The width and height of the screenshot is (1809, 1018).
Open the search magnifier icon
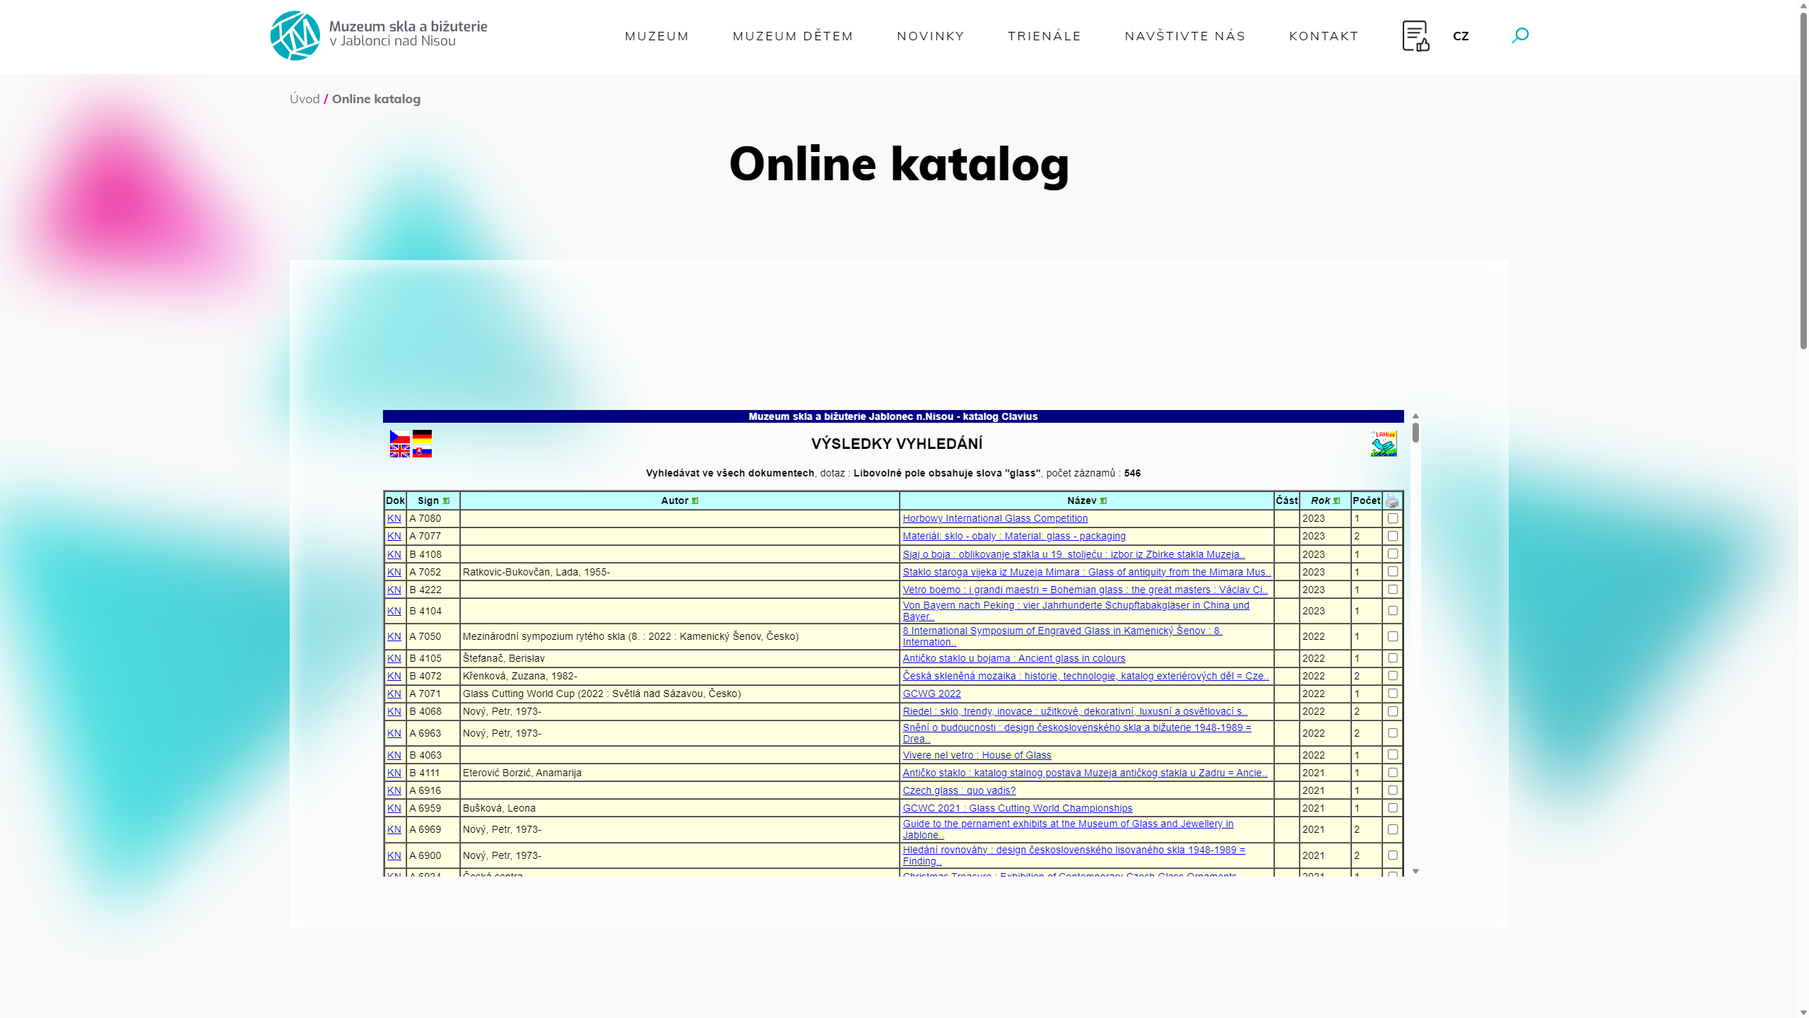click(x=1520, y=35)
